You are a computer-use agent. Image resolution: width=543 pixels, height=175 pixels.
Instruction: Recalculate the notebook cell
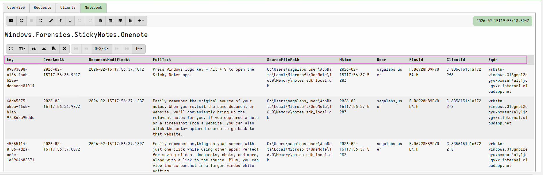pyautogui.click(x=22, y=21)
